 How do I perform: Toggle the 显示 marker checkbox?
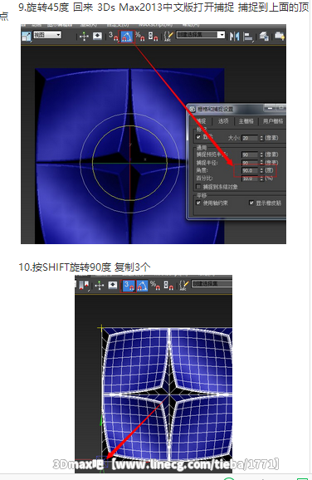(198, 137)
